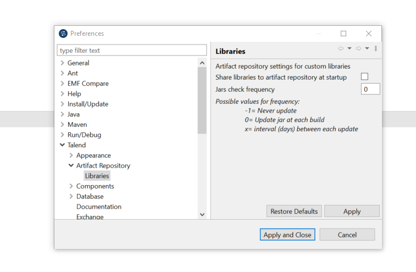Expand the Run/Debug node
The image size is (416, 272).
62,135
